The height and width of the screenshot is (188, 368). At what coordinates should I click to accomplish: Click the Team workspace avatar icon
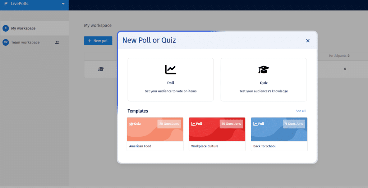point(5,42)
